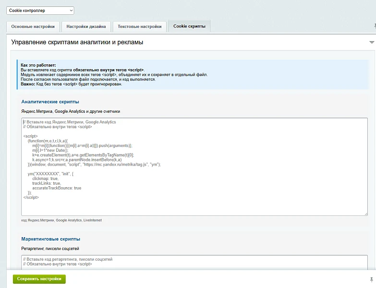Viewport: 376px width, 288px height.
Task: Switch to Настройки дизайна tab
Action: pyautogui.click(x=86, y=26)
